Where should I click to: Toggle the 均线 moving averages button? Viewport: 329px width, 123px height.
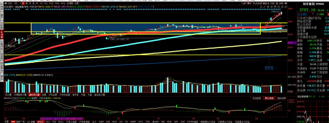(272, 3)
